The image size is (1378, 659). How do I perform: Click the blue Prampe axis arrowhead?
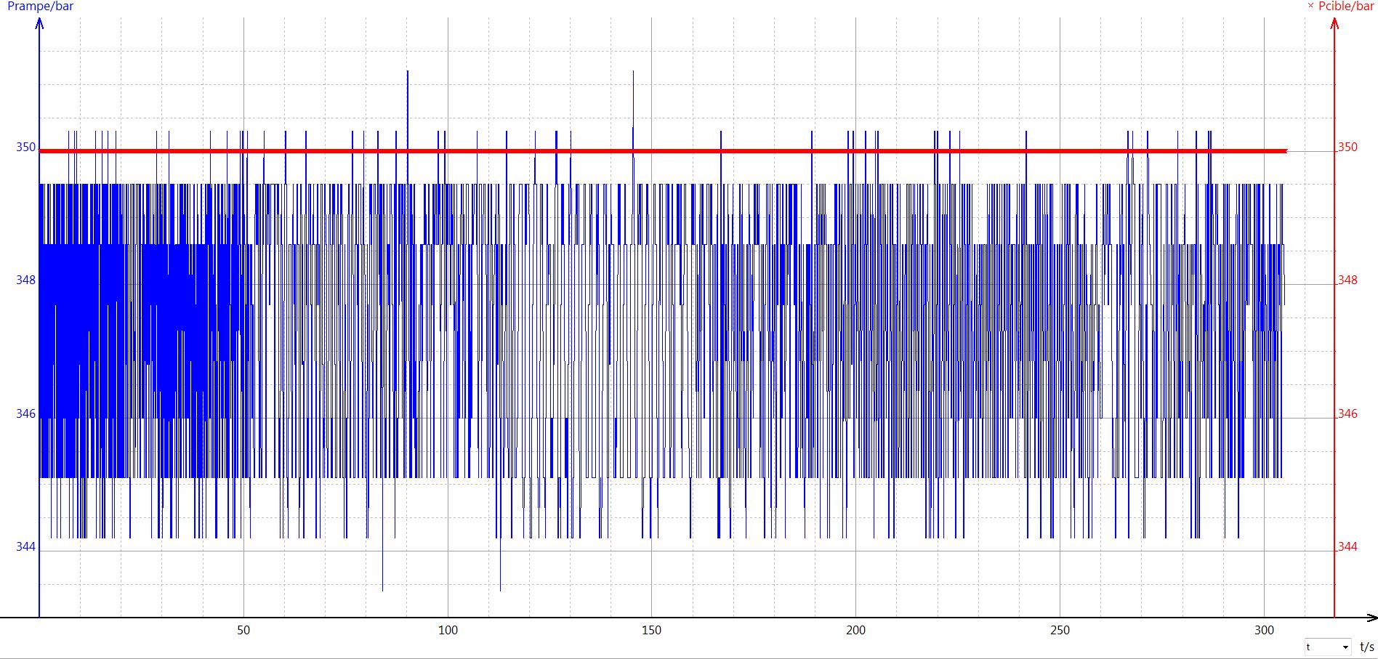tap(40, 23)
